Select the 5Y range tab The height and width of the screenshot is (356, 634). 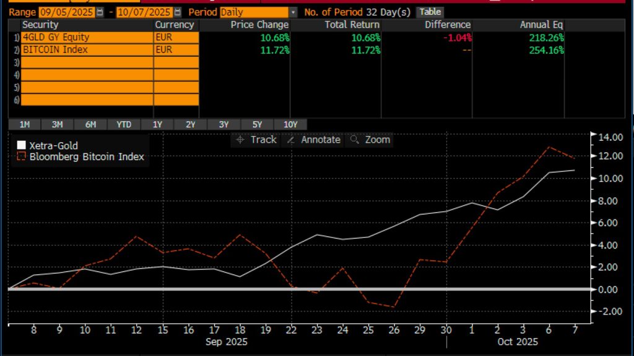click(x=257, y=124)
